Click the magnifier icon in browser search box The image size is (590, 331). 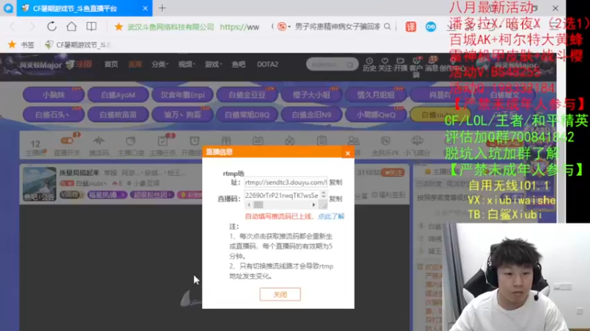387,26
